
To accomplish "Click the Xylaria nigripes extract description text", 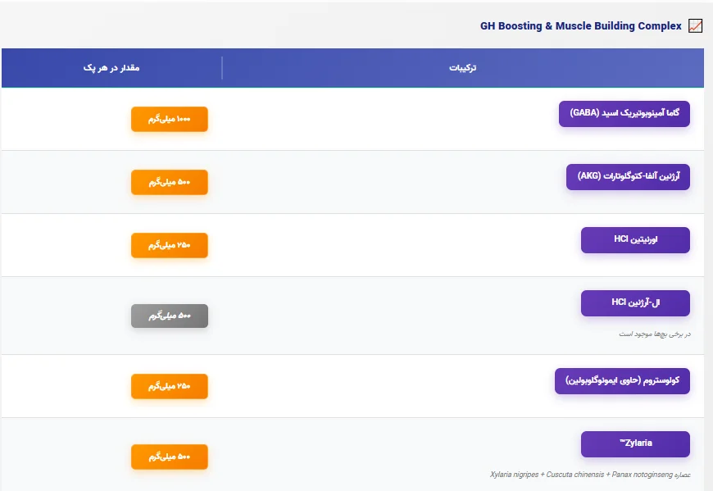I will (590, 475).
